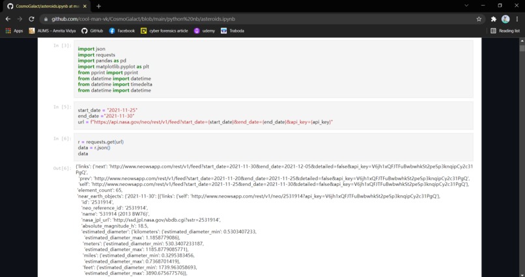Minimize the Chrome window
525x277 pixels.
(483, 6)
